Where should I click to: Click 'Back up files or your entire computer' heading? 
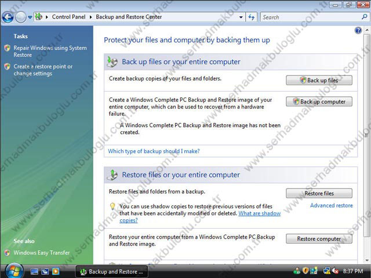point(181,62)
